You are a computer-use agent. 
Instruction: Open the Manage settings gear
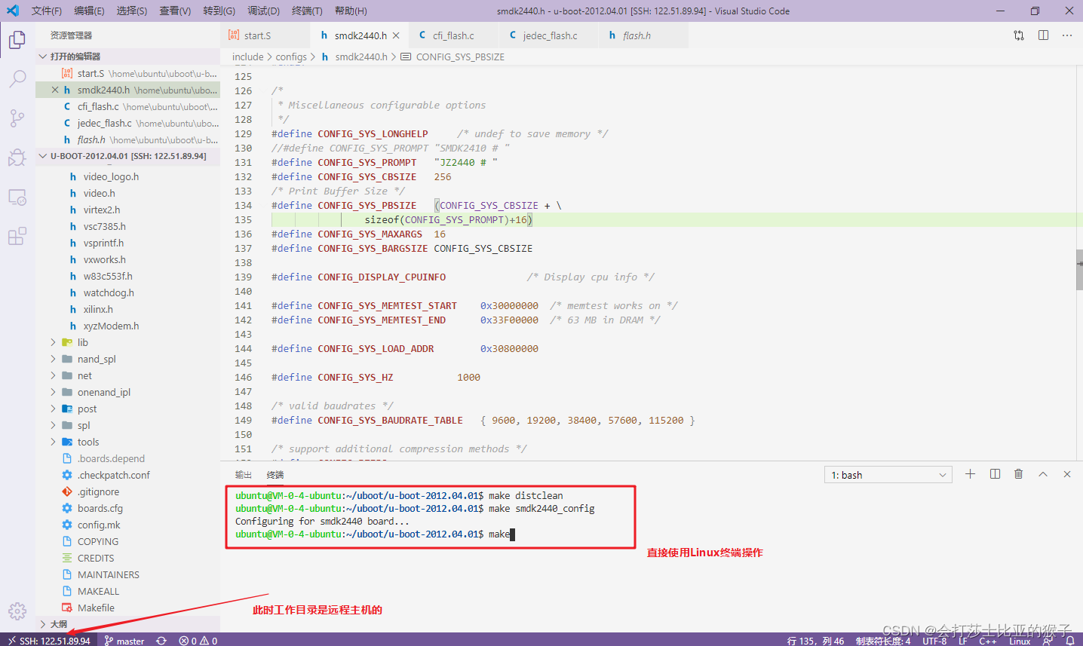[17, 611]
